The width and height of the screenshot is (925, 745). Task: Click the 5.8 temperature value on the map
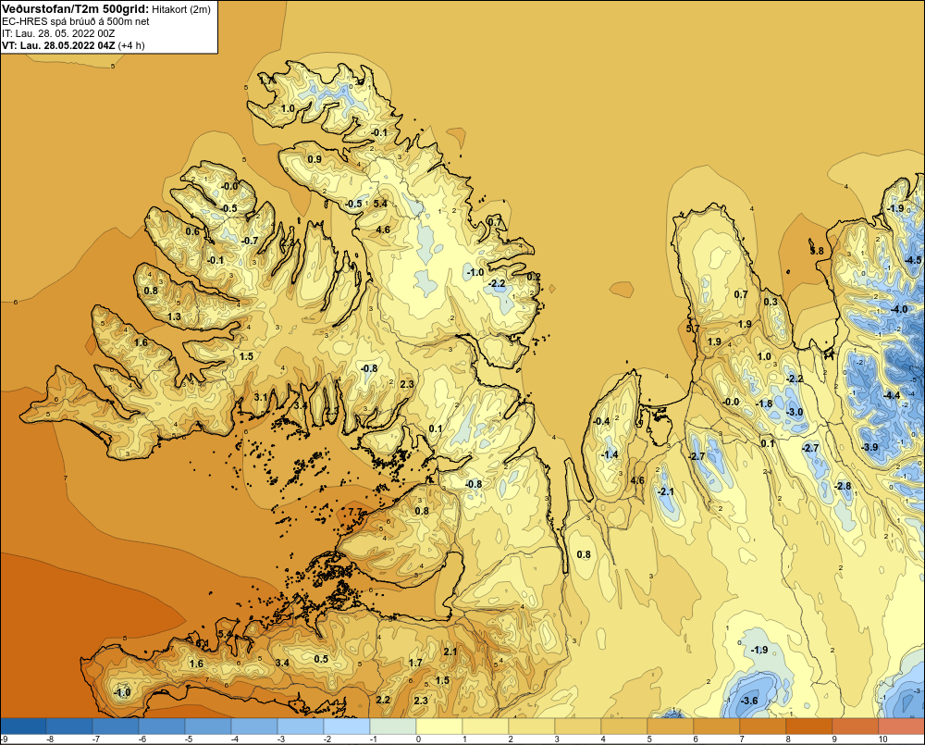coord(817,251)
